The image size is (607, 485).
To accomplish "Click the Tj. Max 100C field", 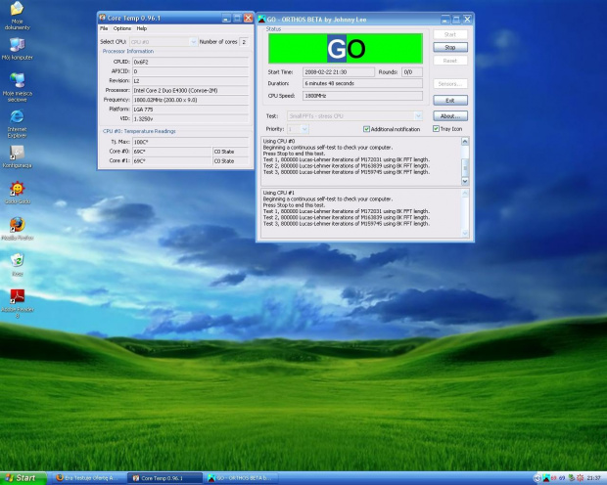I will tap(191, 142).
